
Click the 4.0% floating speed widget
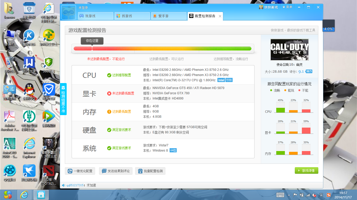(x=328, y=26)
